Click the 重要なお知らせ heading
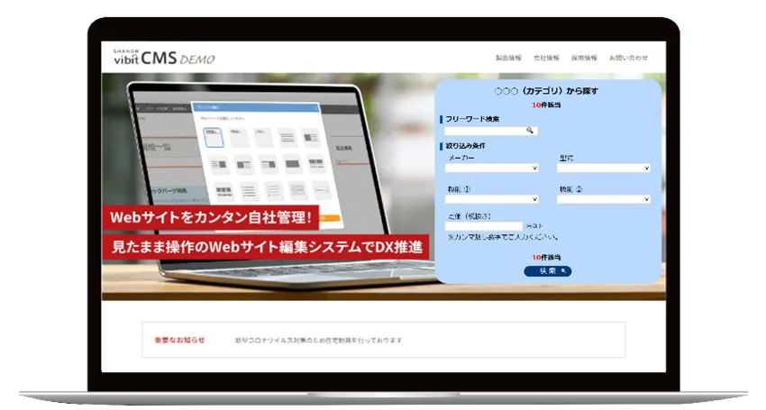Image resolution: width=766 pixels, height=410 pixels. 179,341
